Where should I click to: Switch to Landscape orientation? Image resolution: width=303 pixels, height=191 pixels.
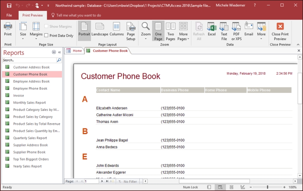point(100,29)
